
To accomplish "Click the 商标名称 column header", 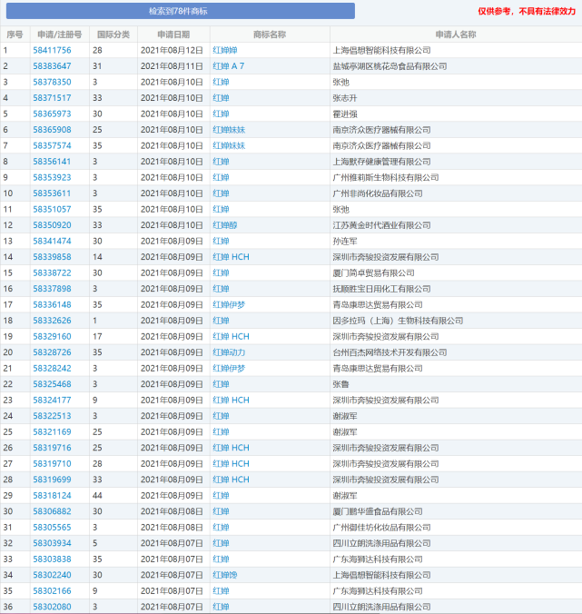I will pos(270,35).
